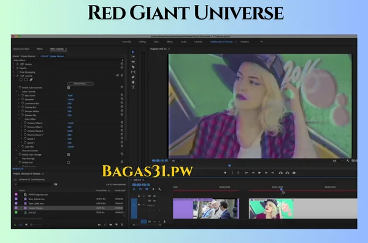Expand the Channel Controls group
Viewport: 368px width, 243px height.
(x=17, y=151)
